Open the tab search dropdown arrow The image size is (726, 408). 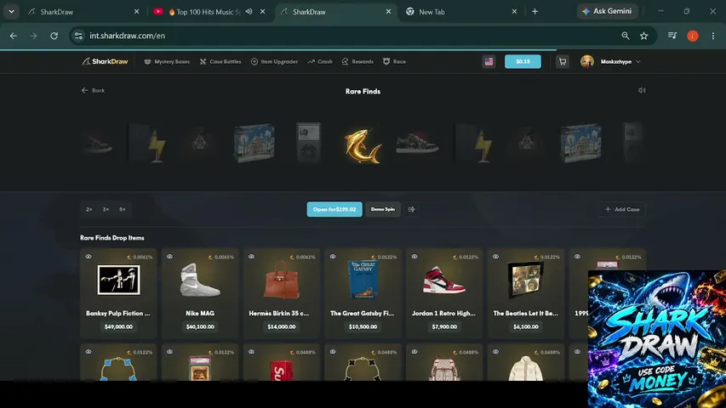[x=11, y=12]
